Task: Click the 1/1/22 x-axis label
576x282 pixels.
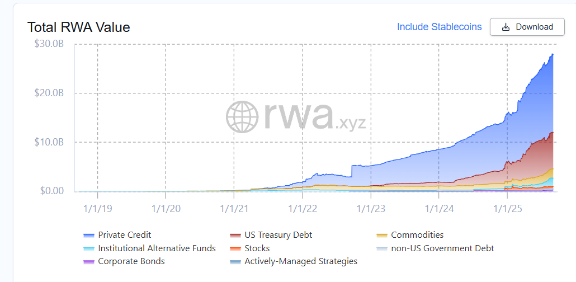Action: 303,208
